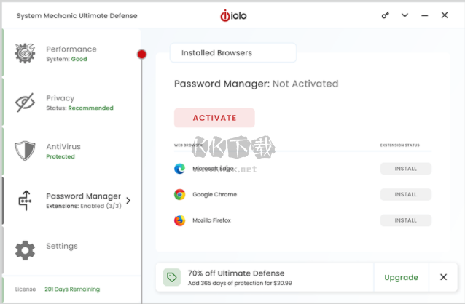
Task: Click the red ACTIVATE button
Action: (x=214, y=118)
